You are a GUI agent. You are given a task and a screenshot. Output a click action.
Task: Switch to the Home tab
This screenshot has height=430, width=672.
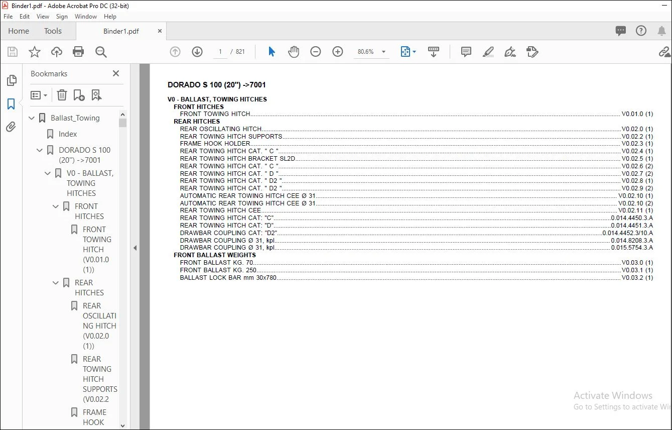(19, 31)
